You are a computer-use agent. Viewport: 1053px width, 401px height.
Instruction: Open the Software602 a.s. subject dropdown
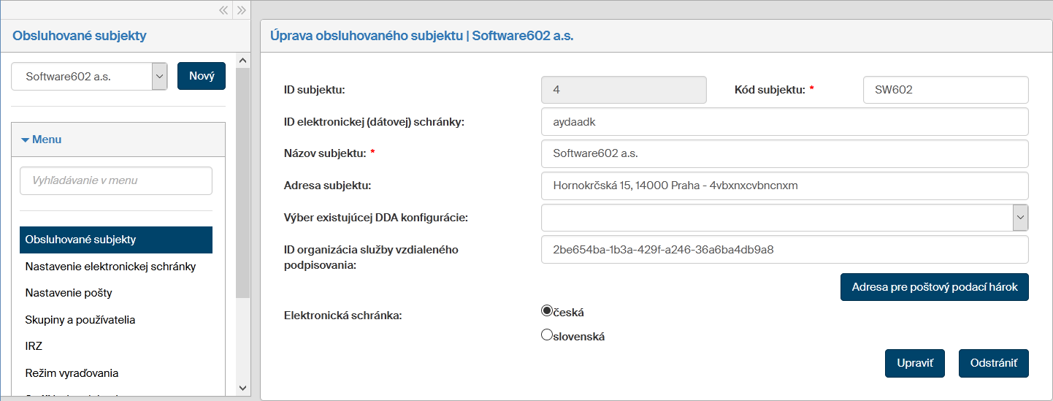[x=159, y=76]
